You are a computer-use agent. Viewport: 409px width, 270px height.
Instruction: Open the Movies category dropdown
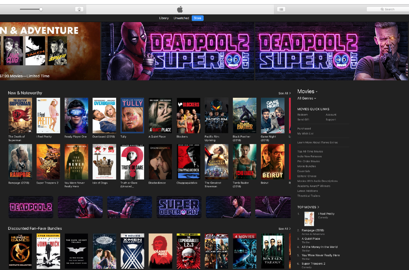click(x=307, y=92)
